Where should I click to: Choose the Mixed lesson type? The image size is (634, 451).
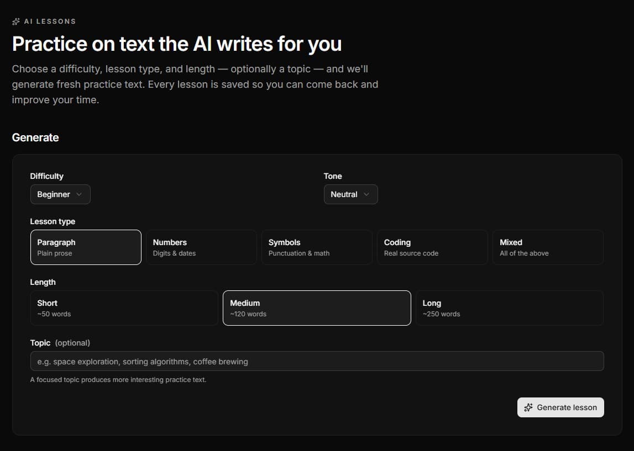click(548, 247)
